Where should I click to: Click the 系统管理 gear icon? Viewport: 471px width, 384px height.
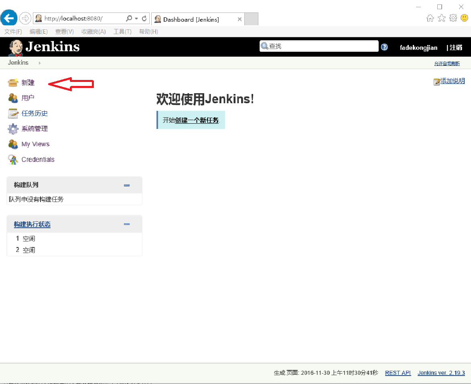[x=13, y=129]
